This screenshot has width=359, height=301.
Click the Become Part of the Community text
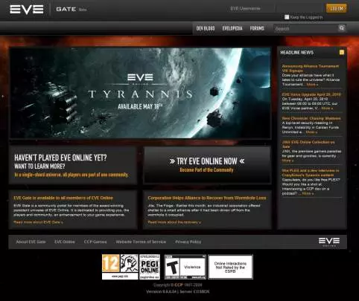pos(206,170)
